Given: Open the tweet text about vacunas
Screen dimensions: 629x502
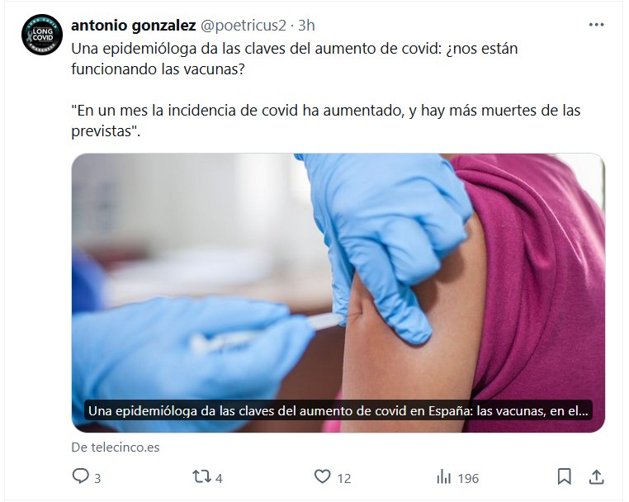Looking at the screenshot, I should click(x=295, y=59).
